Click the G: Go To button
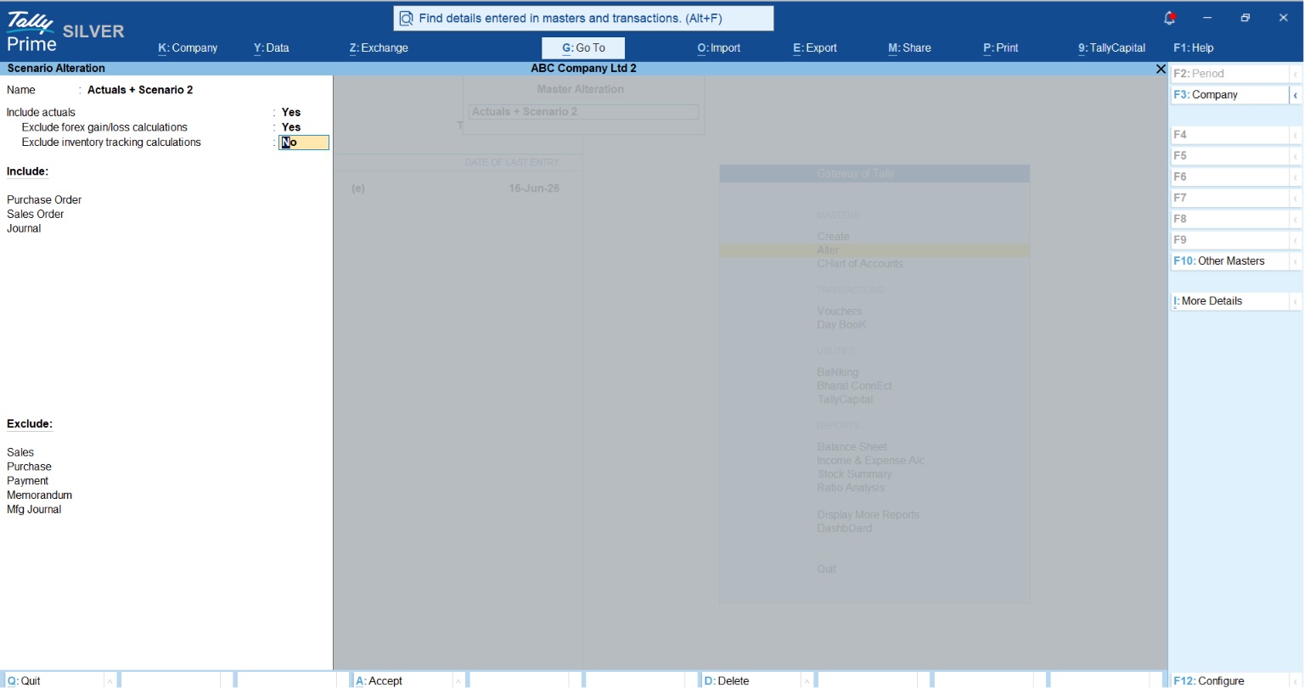The width and height of the screenshot is (1304, 688). (x=583, y=48)
